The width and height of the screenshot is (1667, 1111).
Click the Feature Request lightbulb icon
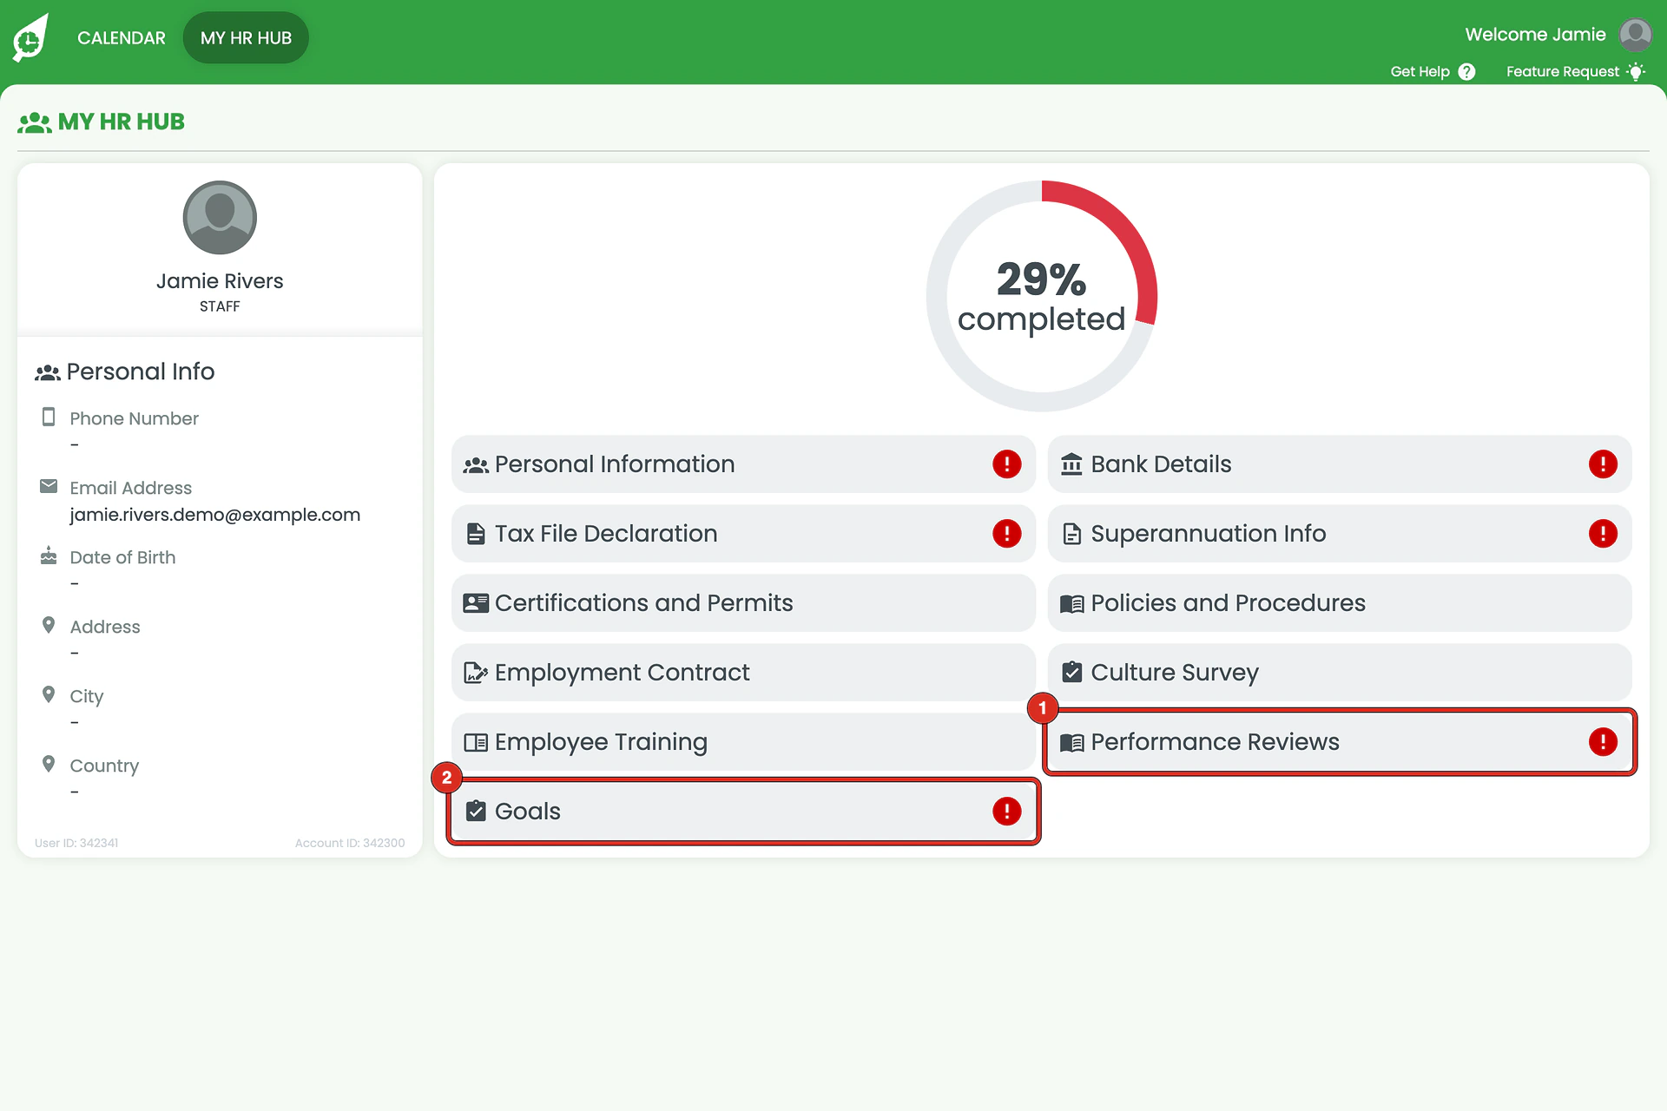1636,71
